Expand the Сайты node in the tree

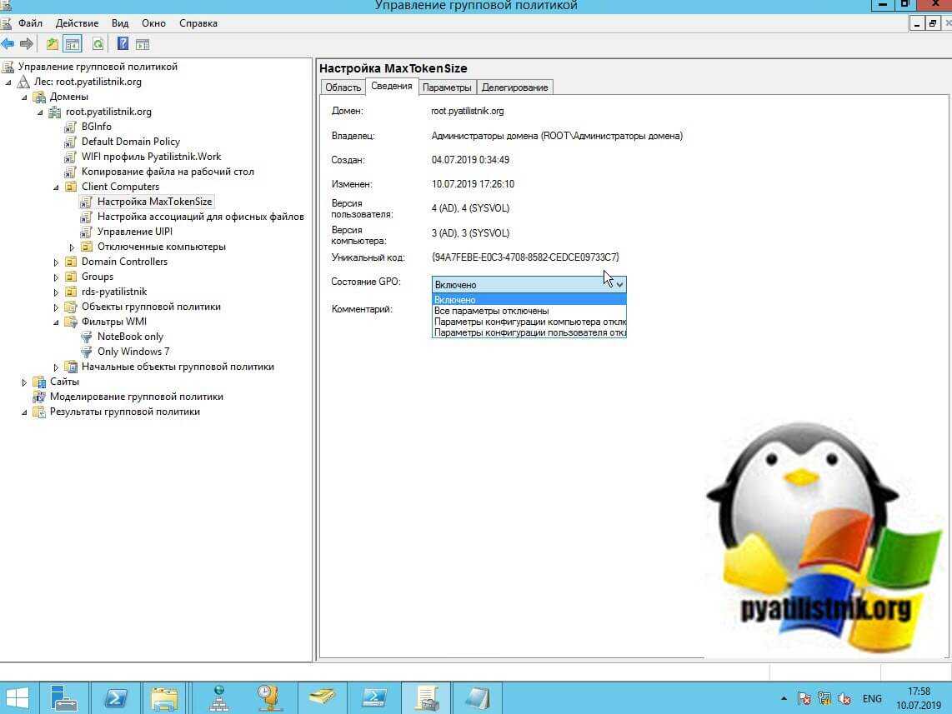coord(25,382)
